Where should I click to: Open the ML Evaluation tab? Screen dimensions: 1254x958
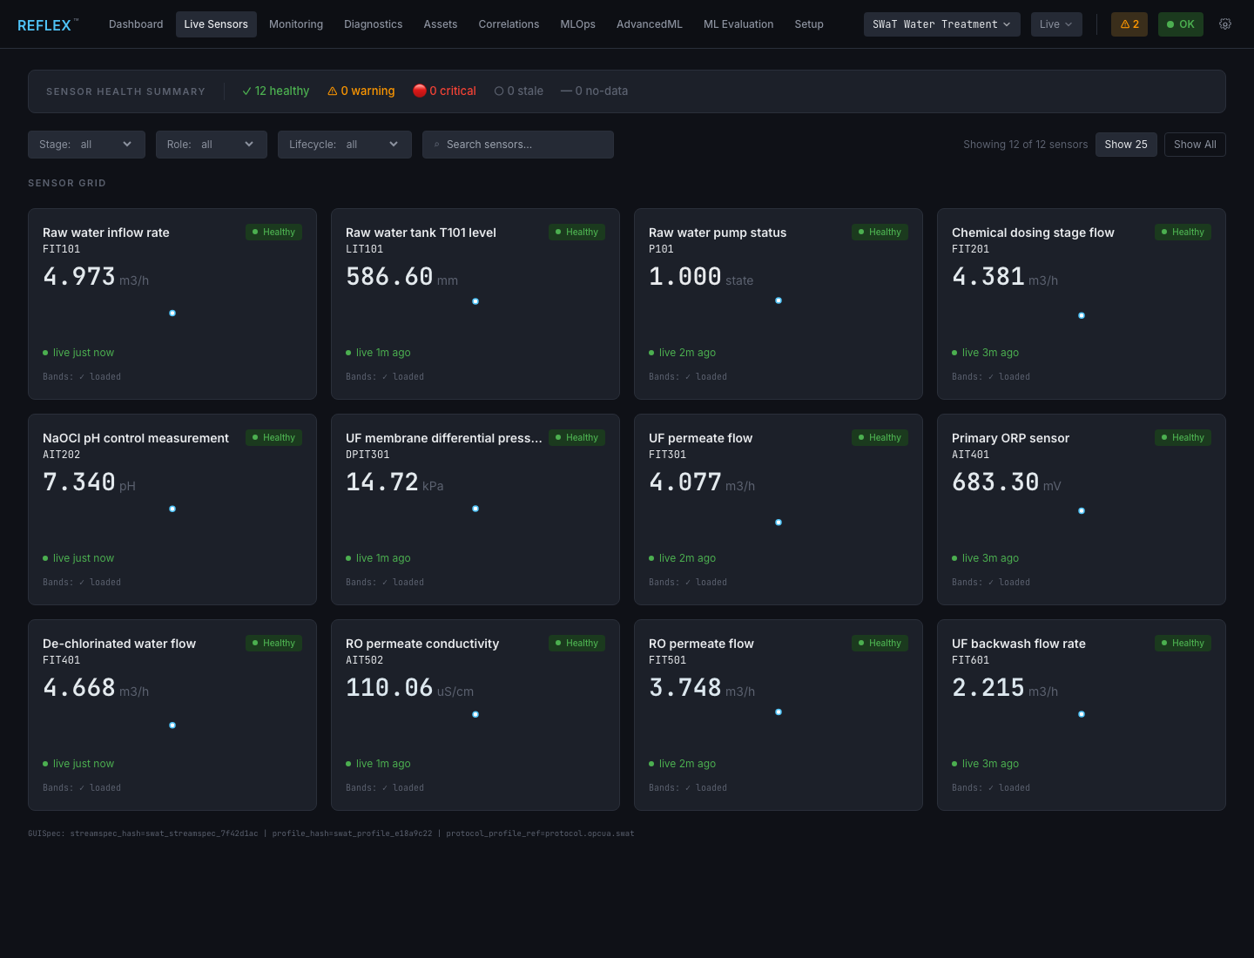[x=738, y=24]
